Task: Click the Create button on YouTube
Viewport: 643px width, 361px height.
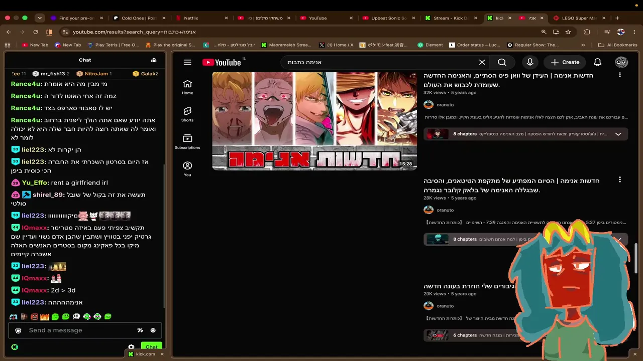Action: (x=565, y=62)
